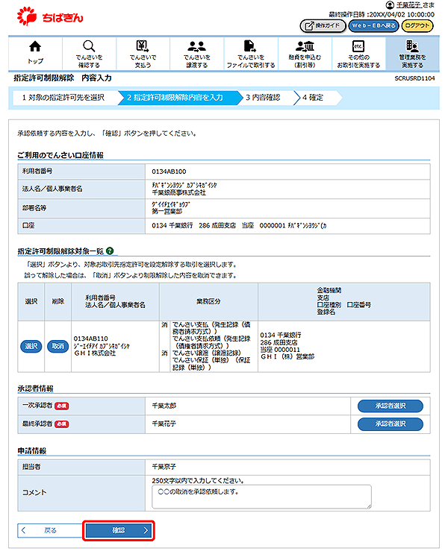Click でんさい譲渡(譲渡記録) entry
The image size is (448, 557).
point(207,353)
